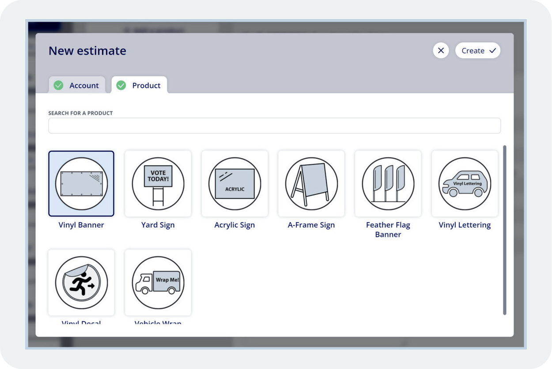Select the Vinyl Lettering car icon
552x369 pixels.
click(x=465, y=183)
